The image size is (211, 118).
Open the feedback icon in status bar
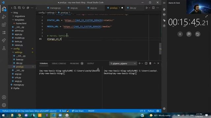point(158,111)
